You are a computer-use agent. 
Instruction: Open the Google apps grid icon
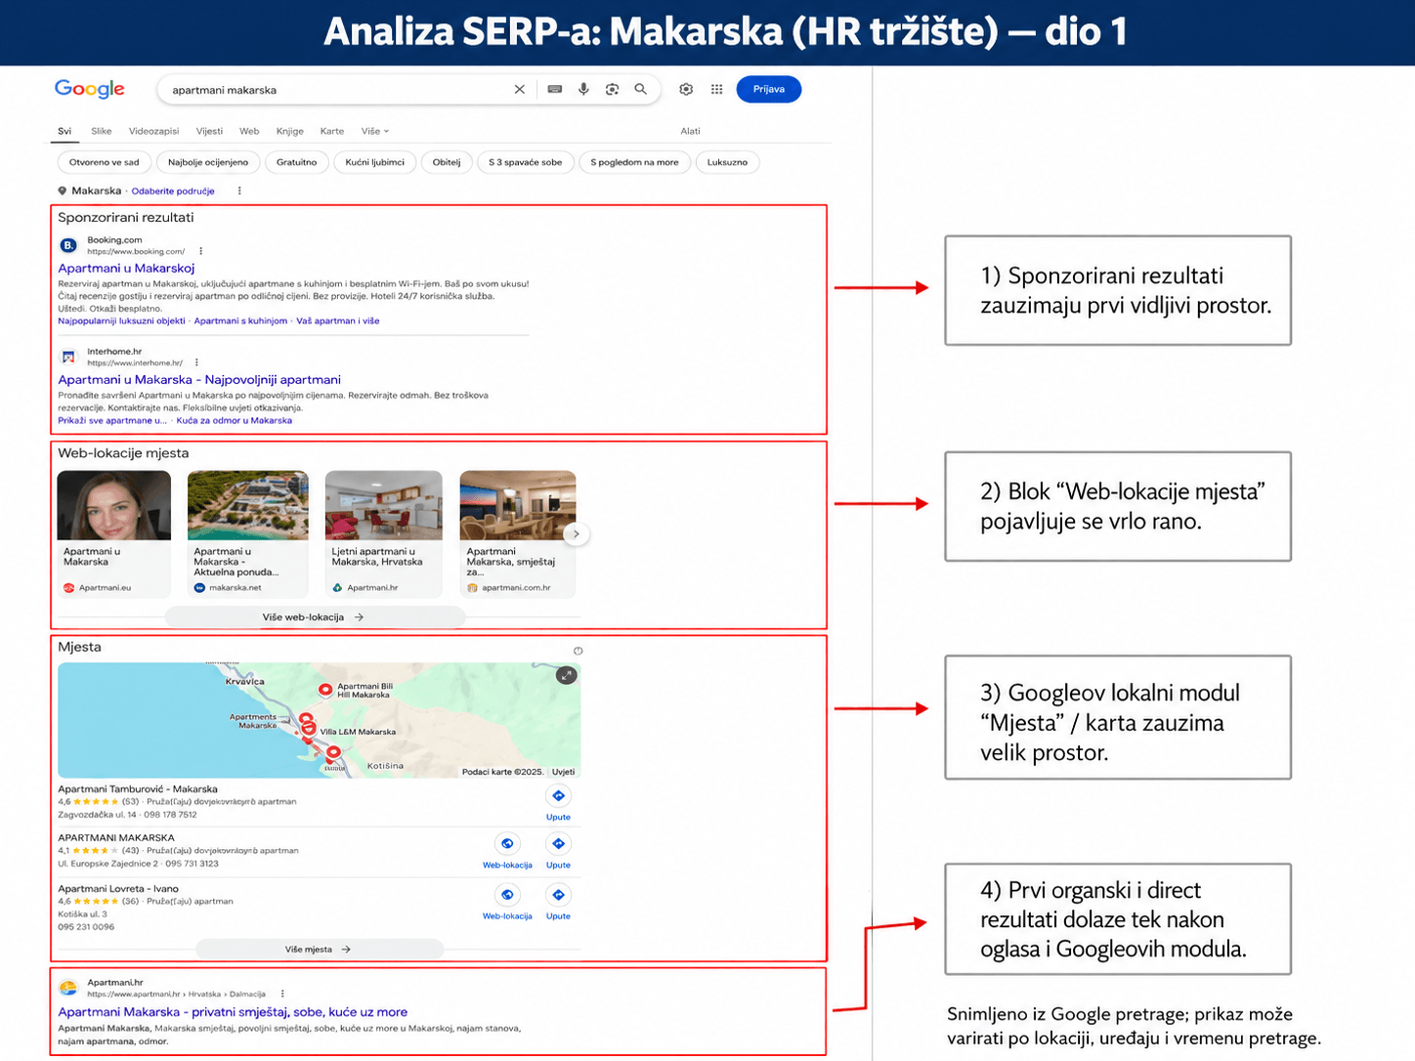click(x=716, y=89)
